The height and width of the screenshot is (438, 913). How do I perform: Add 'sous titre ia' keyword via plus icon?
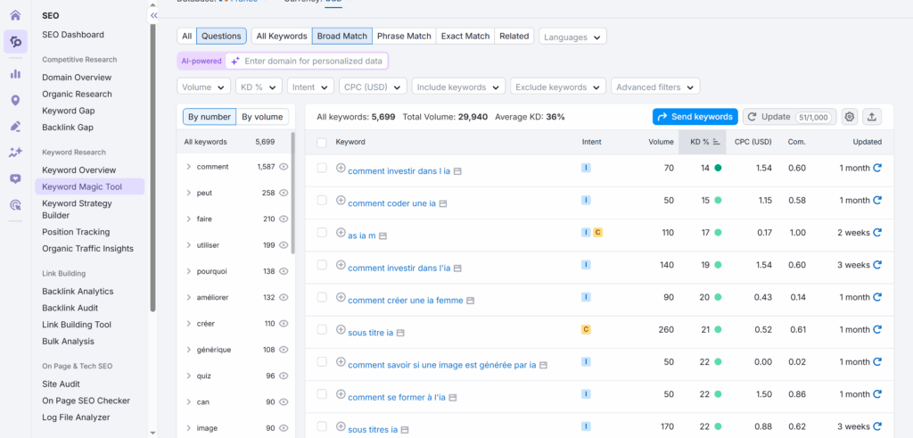[341, 330]
